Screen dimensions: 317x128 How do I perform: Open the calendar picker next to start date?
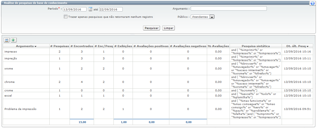click(90, 9)
